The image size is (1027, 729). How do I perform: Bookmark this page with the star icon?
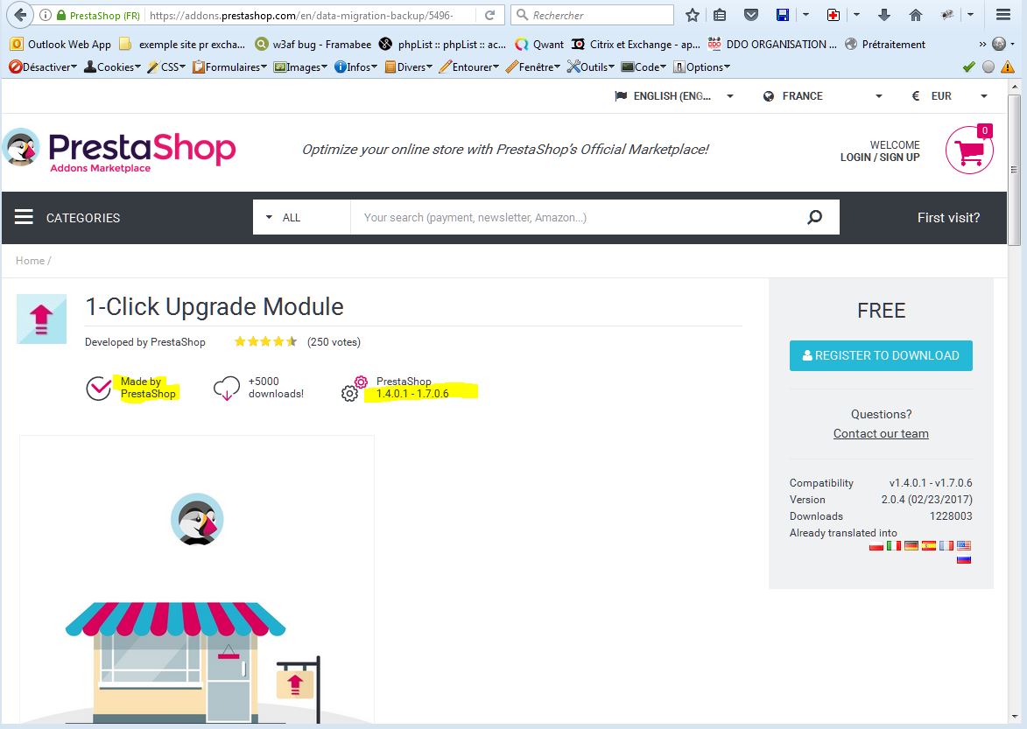click(x=693, y=15)
